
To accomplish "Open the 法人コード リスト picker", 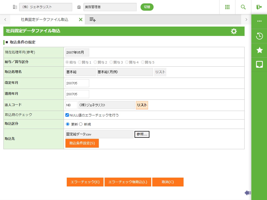I will click(142, 105).
